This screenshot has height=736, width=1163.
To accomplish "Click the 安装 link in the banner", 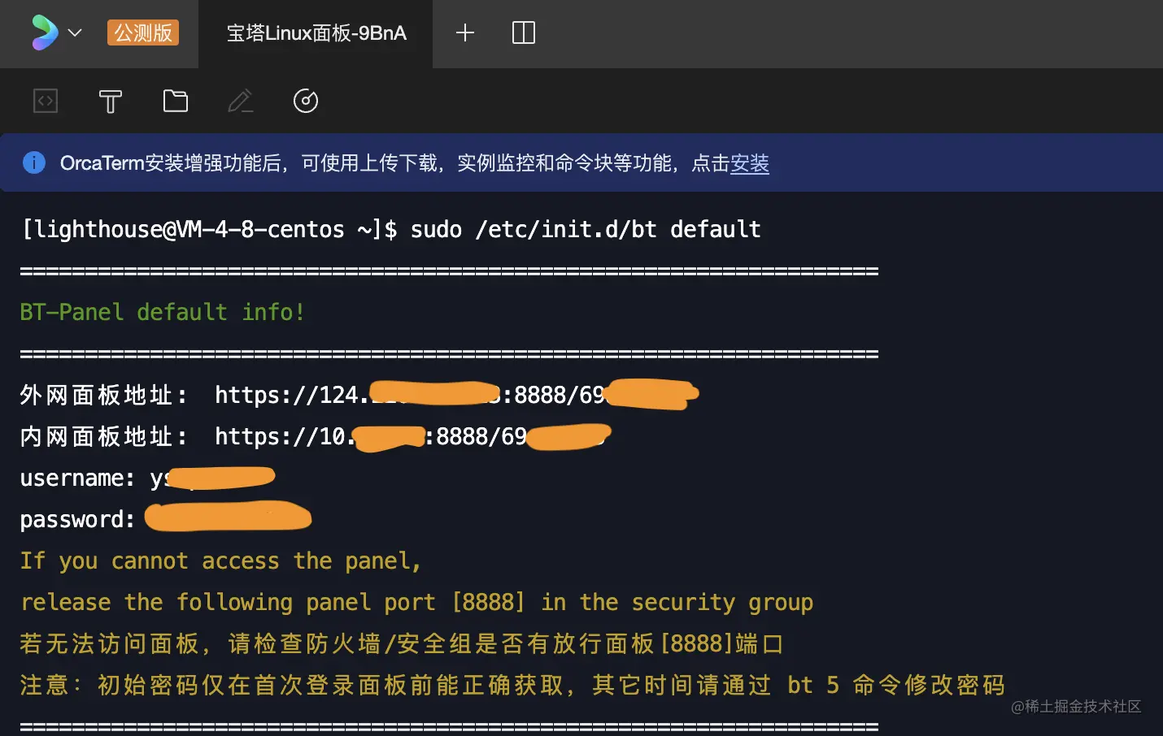I will point(749,164).
